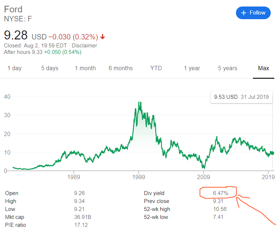The height and width of the screenshot is (233, 279).
Task: Open the Disclaimer link
Action: [84, 46]
